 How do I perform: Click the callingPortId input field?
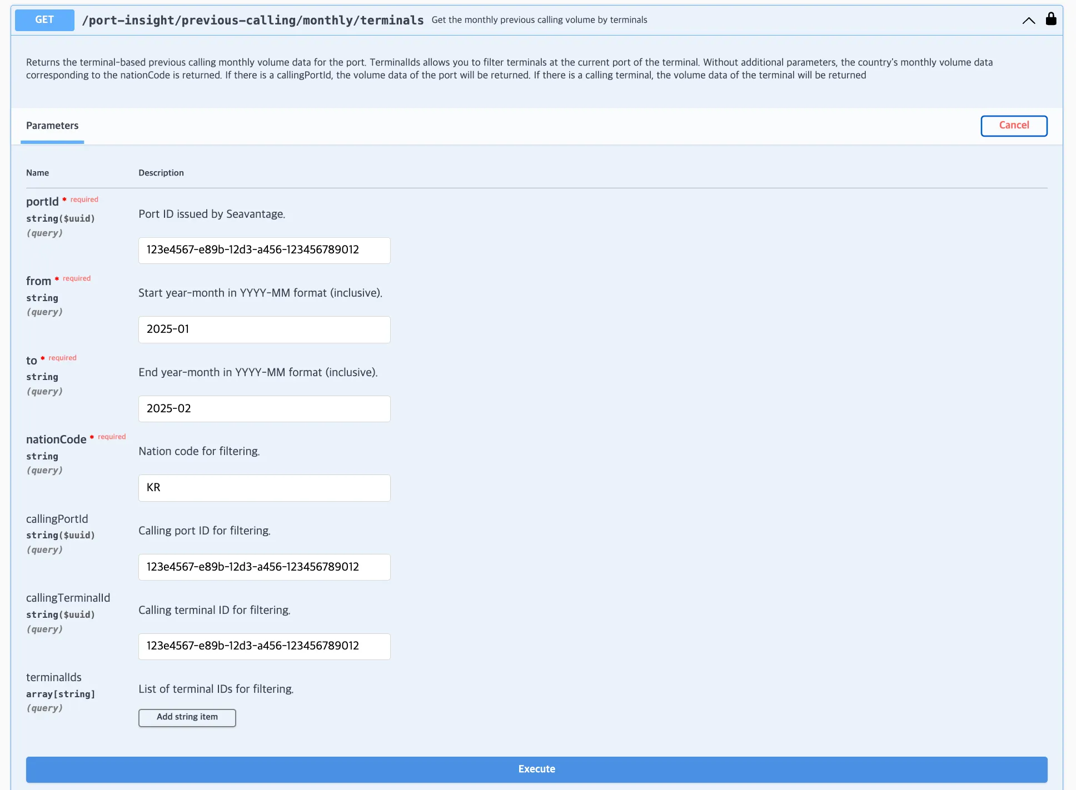tap(264, 567)
